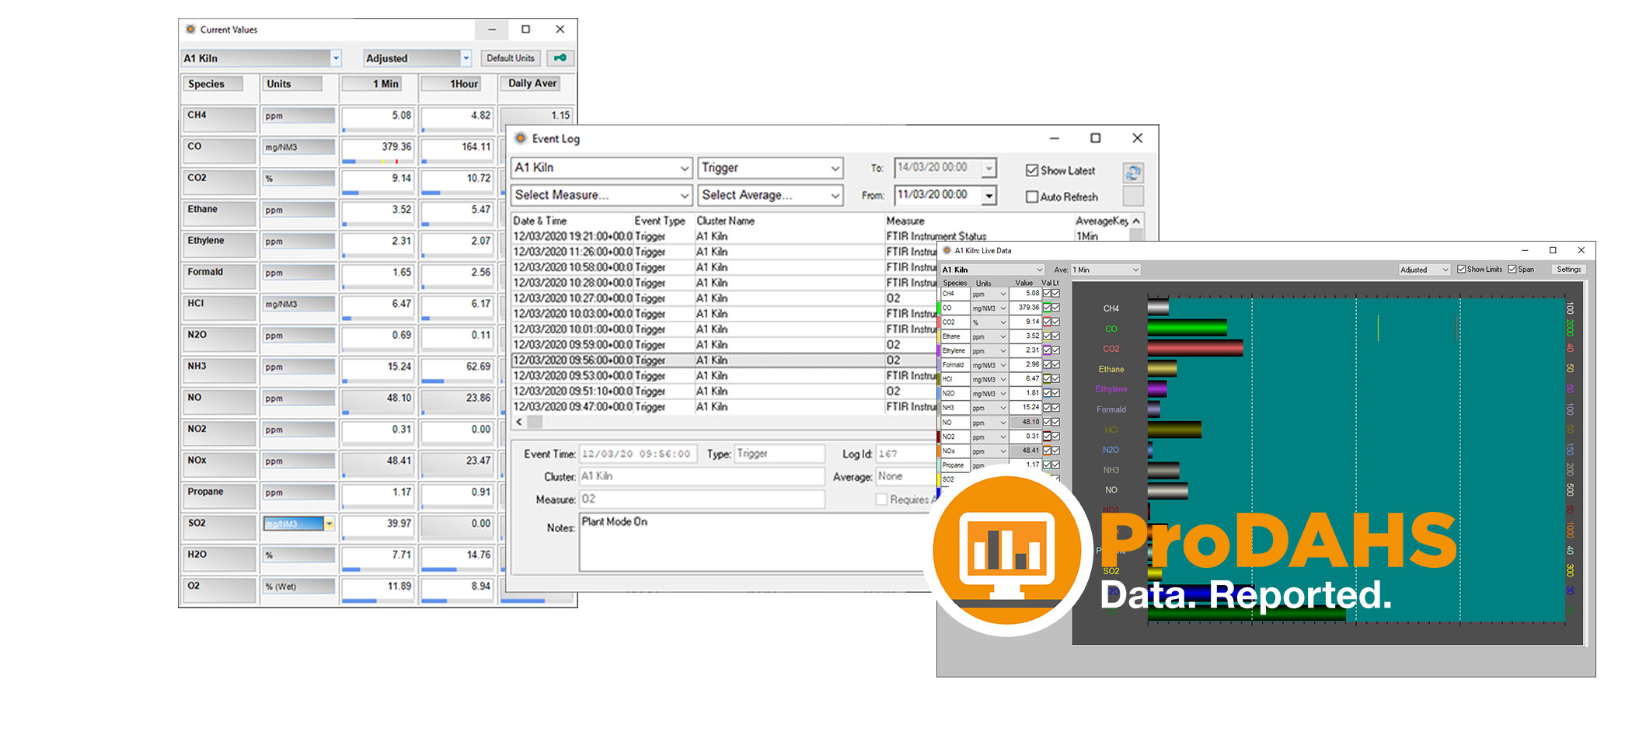Click the Default Units button

(x=511, y=58)
